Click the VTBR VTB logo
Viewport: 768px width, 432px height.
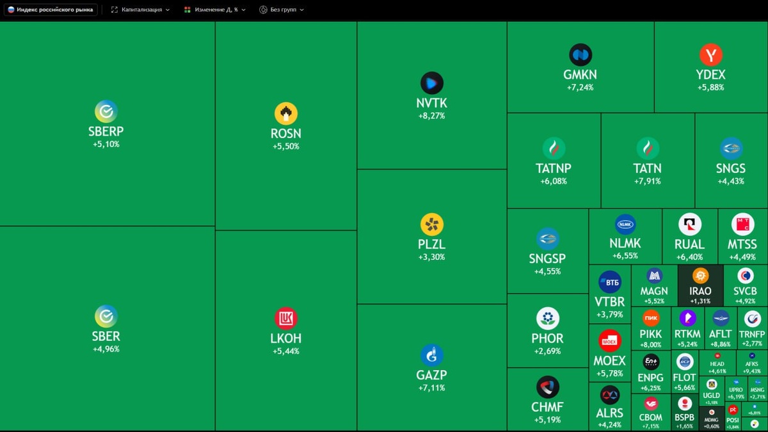(x=610, y=282)
